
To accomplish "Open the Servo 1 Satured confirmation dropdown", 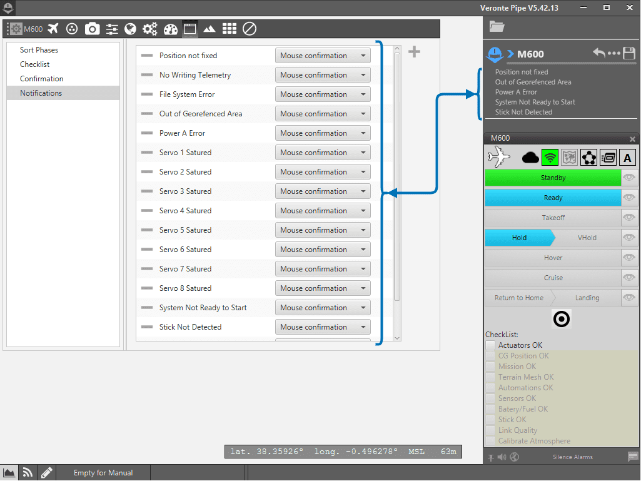I will coord(323,153).
